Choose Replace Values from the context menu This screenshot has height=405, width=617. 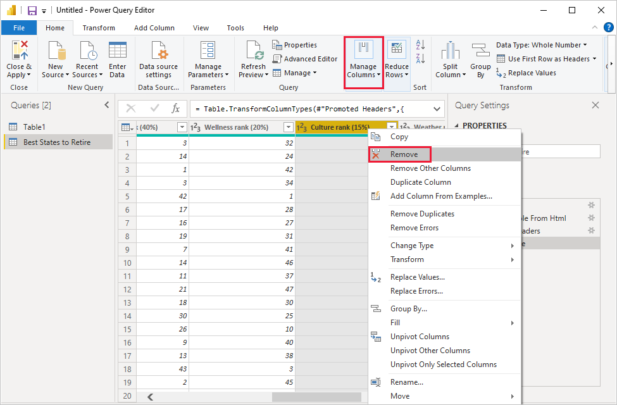445,277
